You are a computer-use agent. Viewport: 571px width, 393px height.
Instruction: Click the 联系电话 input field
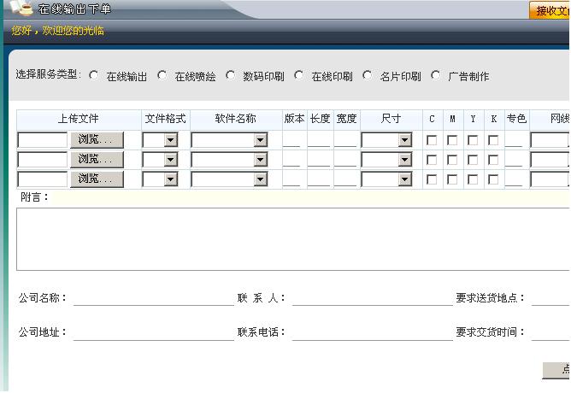coord(373,332)
